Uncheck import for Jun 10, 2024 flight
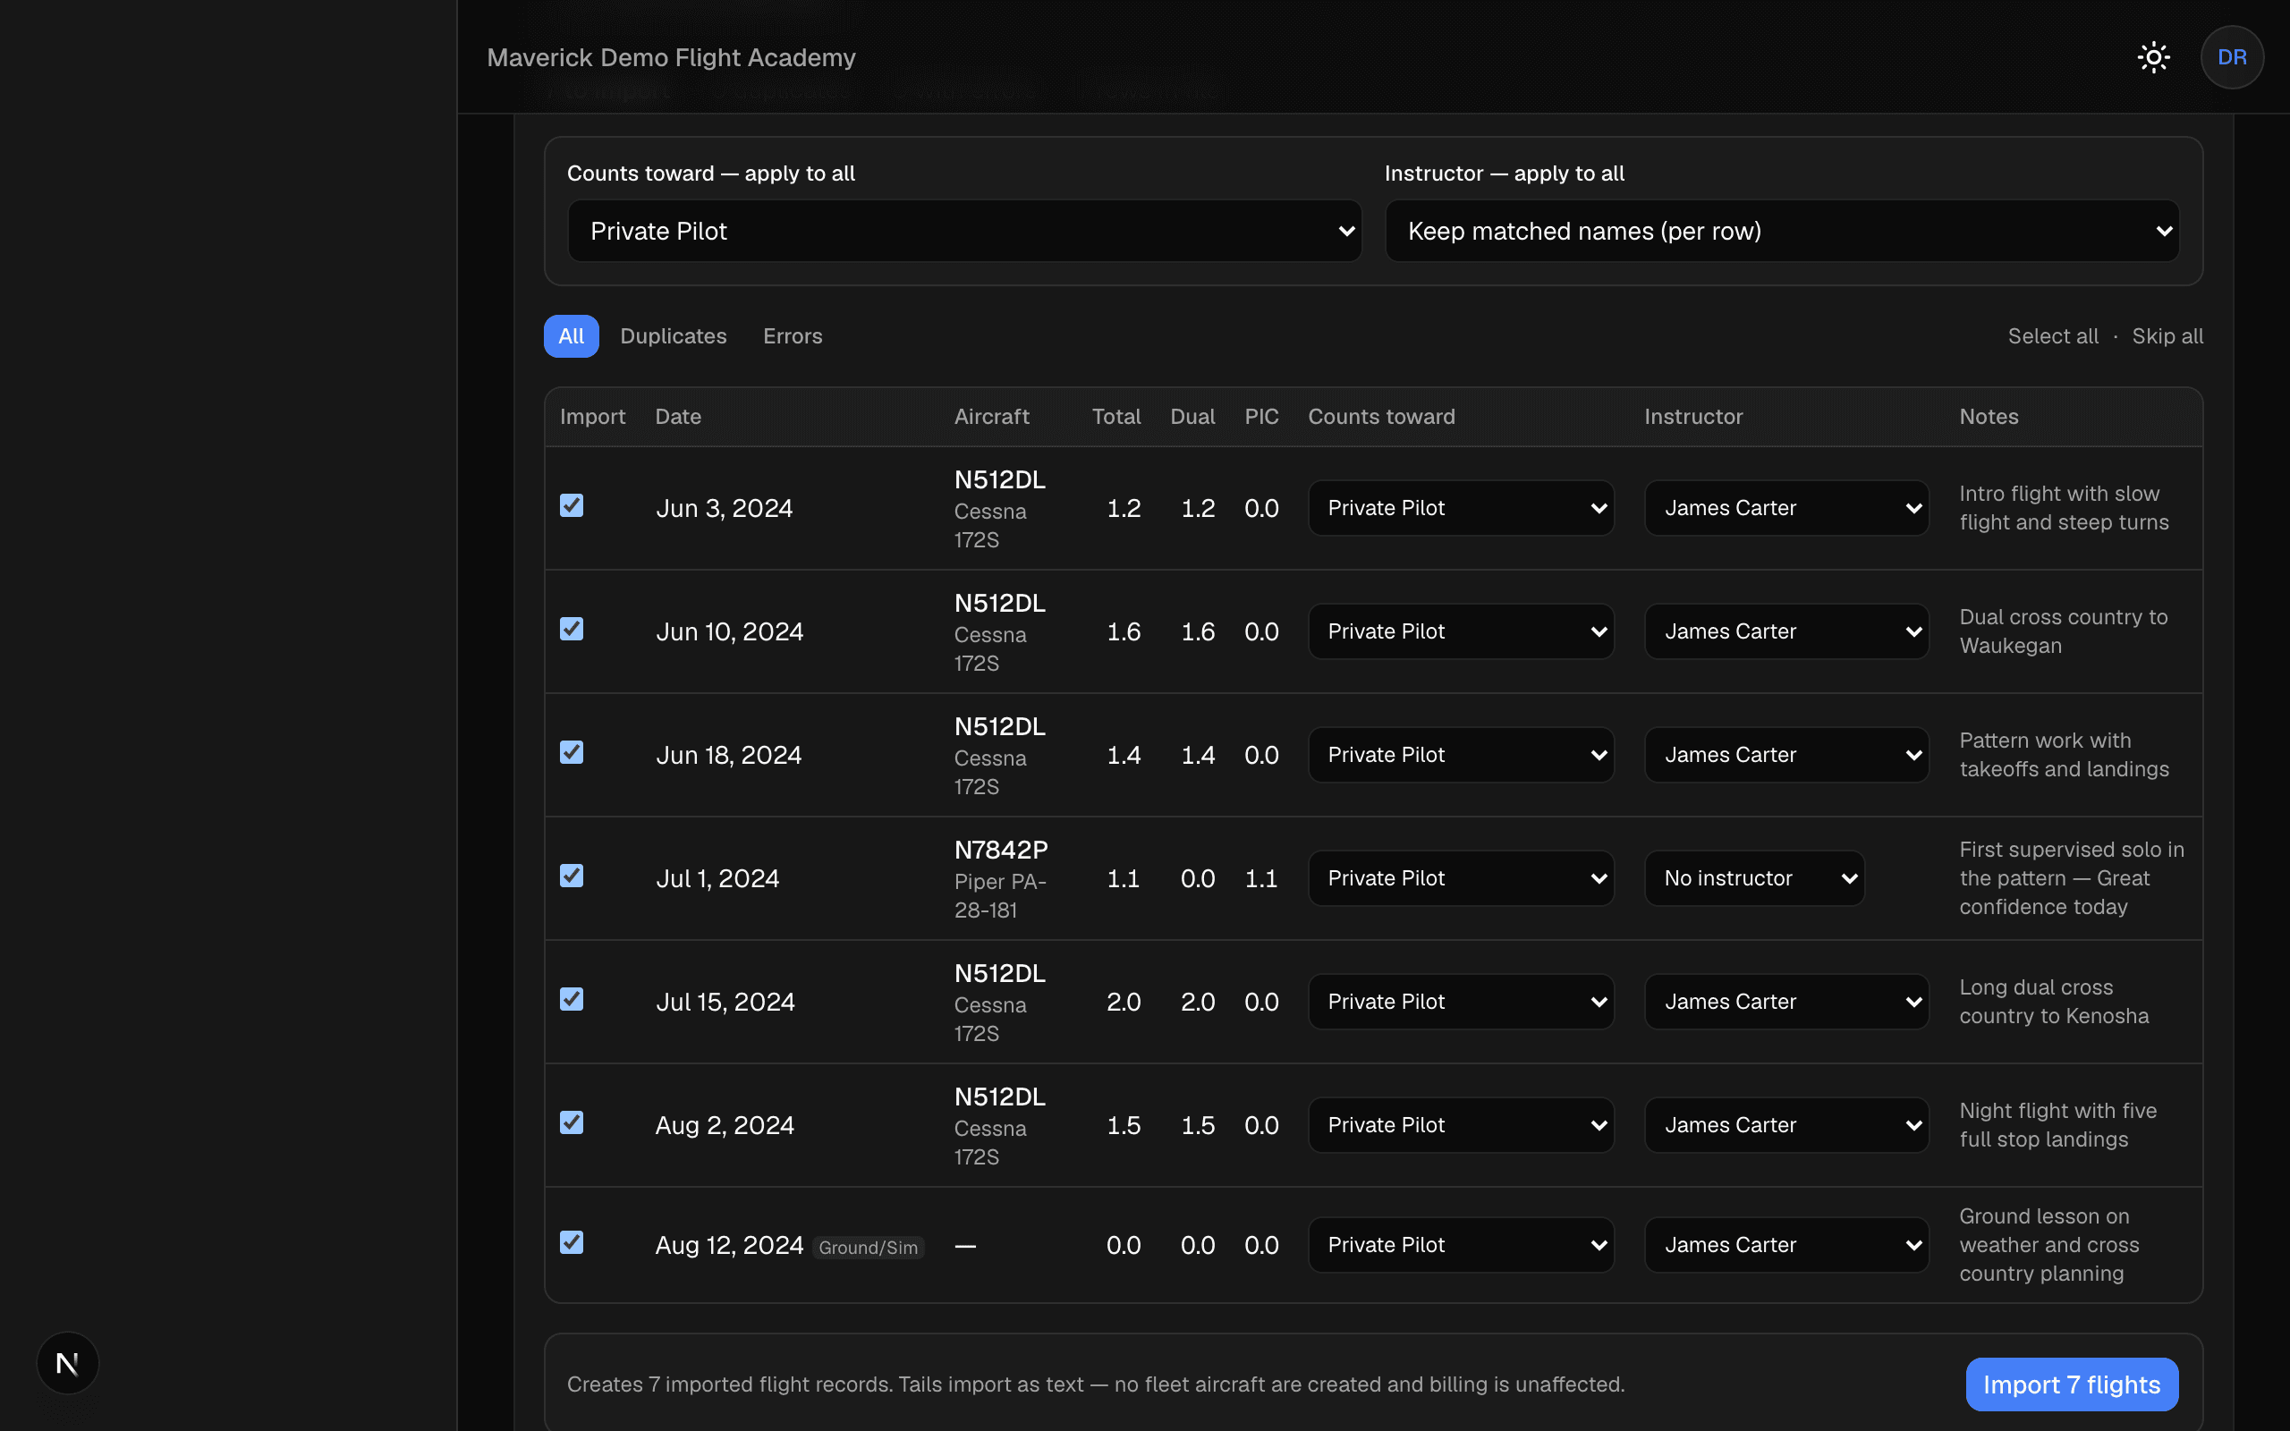The width and height of the screenshot is (2290, 1431). click(572, 629)
